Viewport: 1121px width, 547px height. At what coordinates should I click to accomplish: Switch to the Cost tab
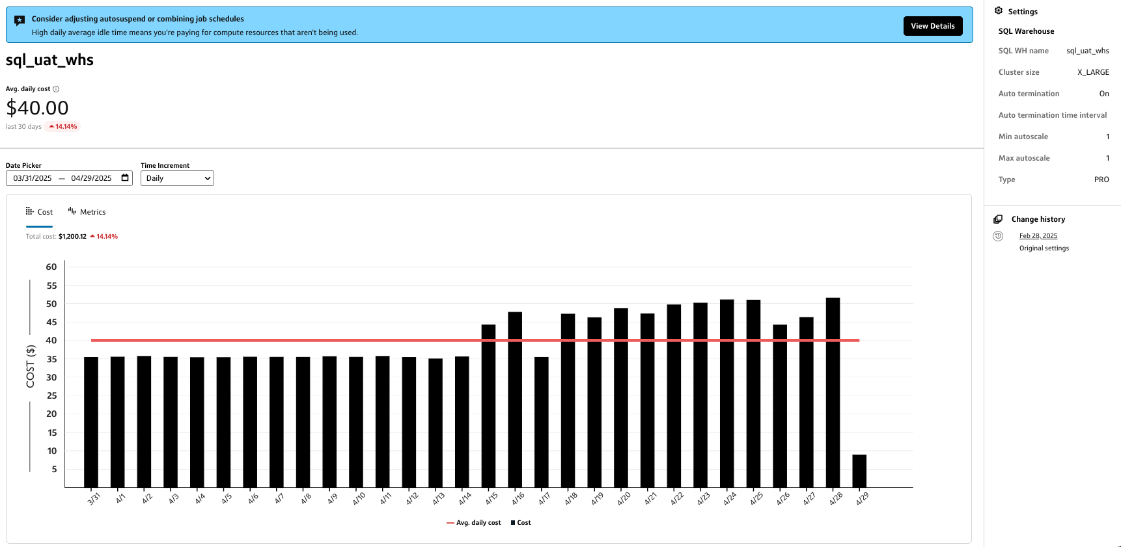(x=39, y=212)
